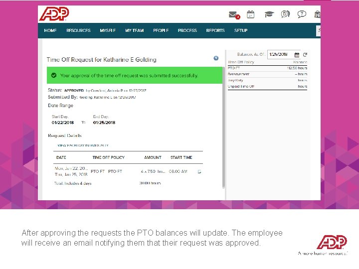Open the MY TEAM menu
Screen dimensions: 359x269
pos(135,30)
